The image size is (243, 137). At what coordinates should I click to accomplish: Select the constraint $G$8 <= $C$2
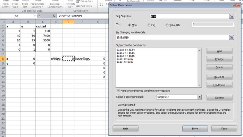125,59
